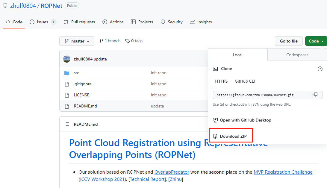The image size is (327, 188).
Task: Click the desktop icon for GitHub Desktop
Action: point(215,120)
